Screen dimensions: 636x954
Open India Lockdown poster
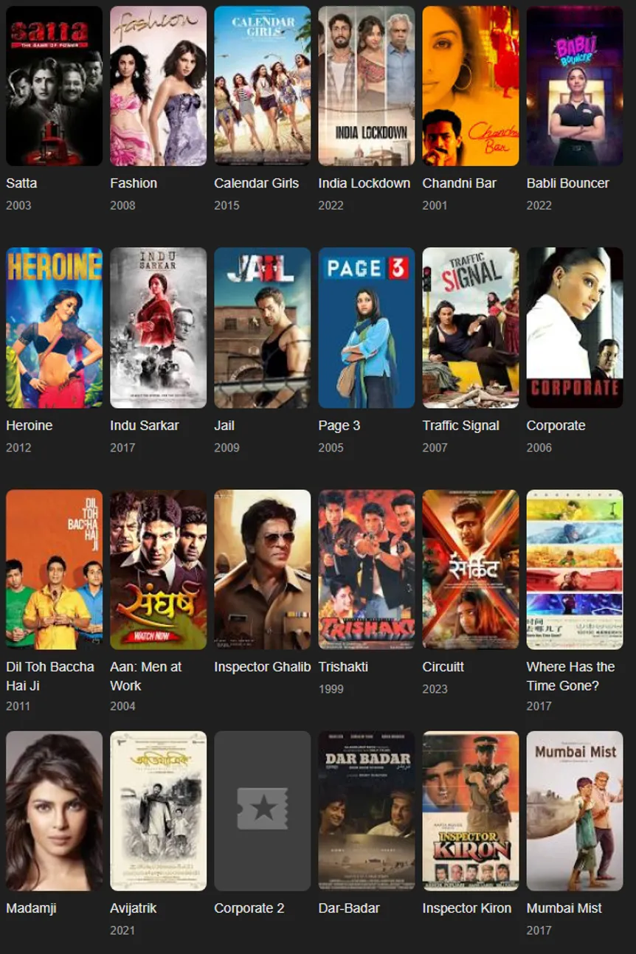pyautogui.click(x=367, y=86)
